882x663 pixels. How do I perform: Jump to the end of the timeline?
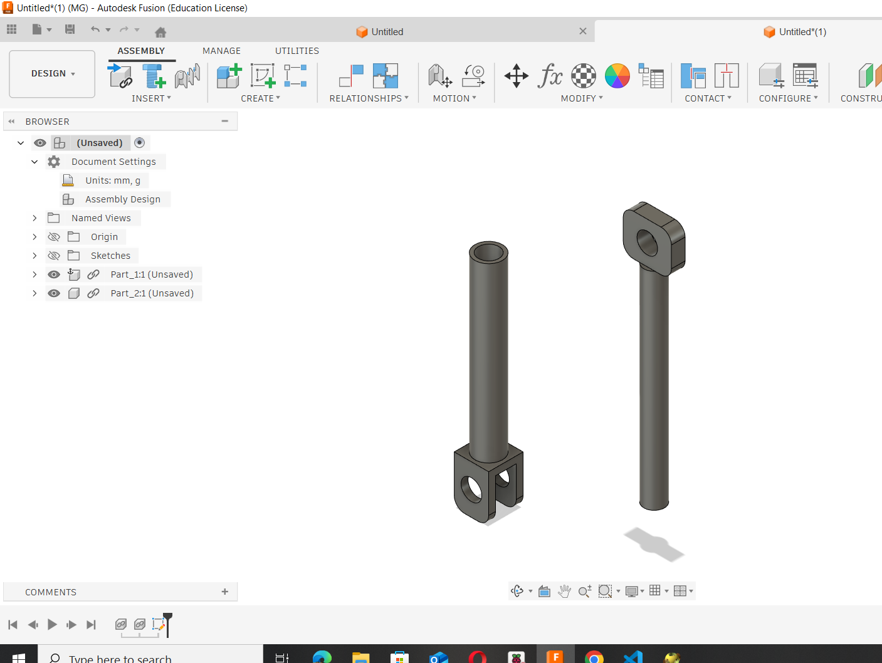(92, 624)
